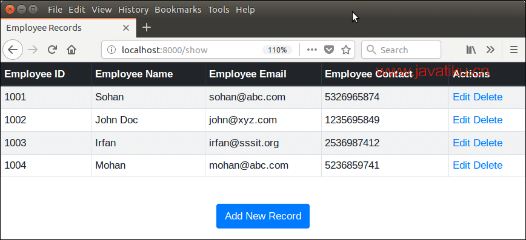Open the Edit menu
Screen dimensions: 526x240
tap(77, 10)
